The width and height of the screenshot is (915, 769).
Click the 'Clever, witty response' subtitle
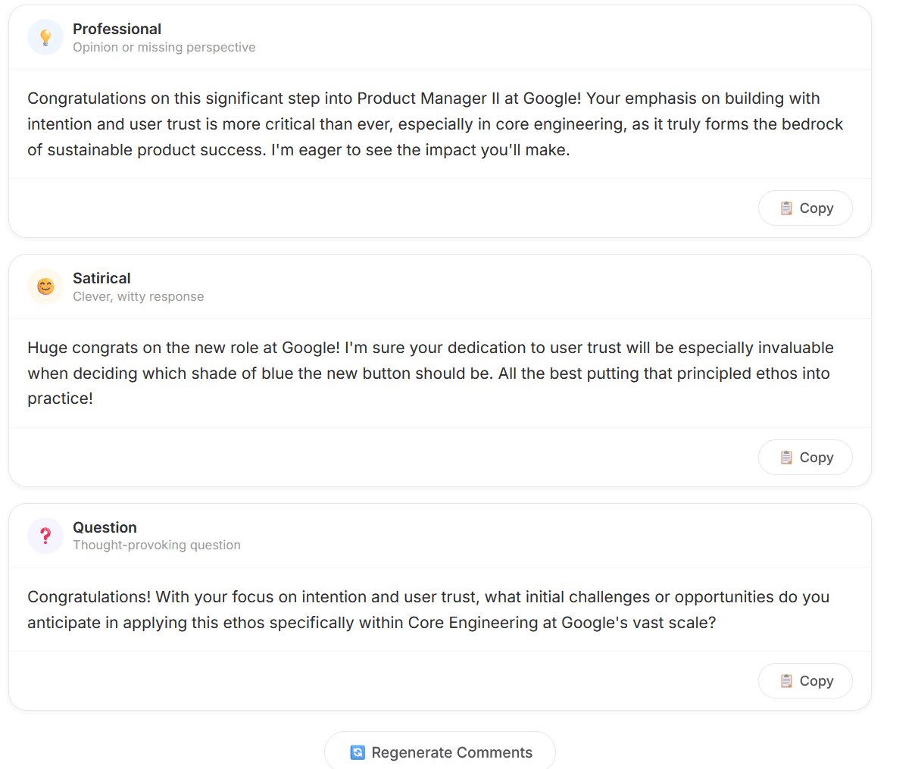coord(139,296)
